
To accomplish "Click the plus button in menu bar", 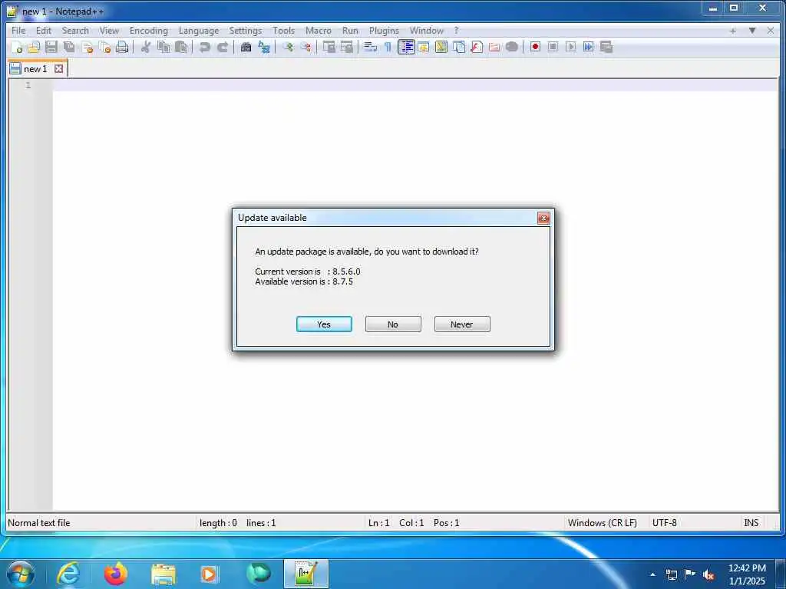I will [x=733, y=31].
